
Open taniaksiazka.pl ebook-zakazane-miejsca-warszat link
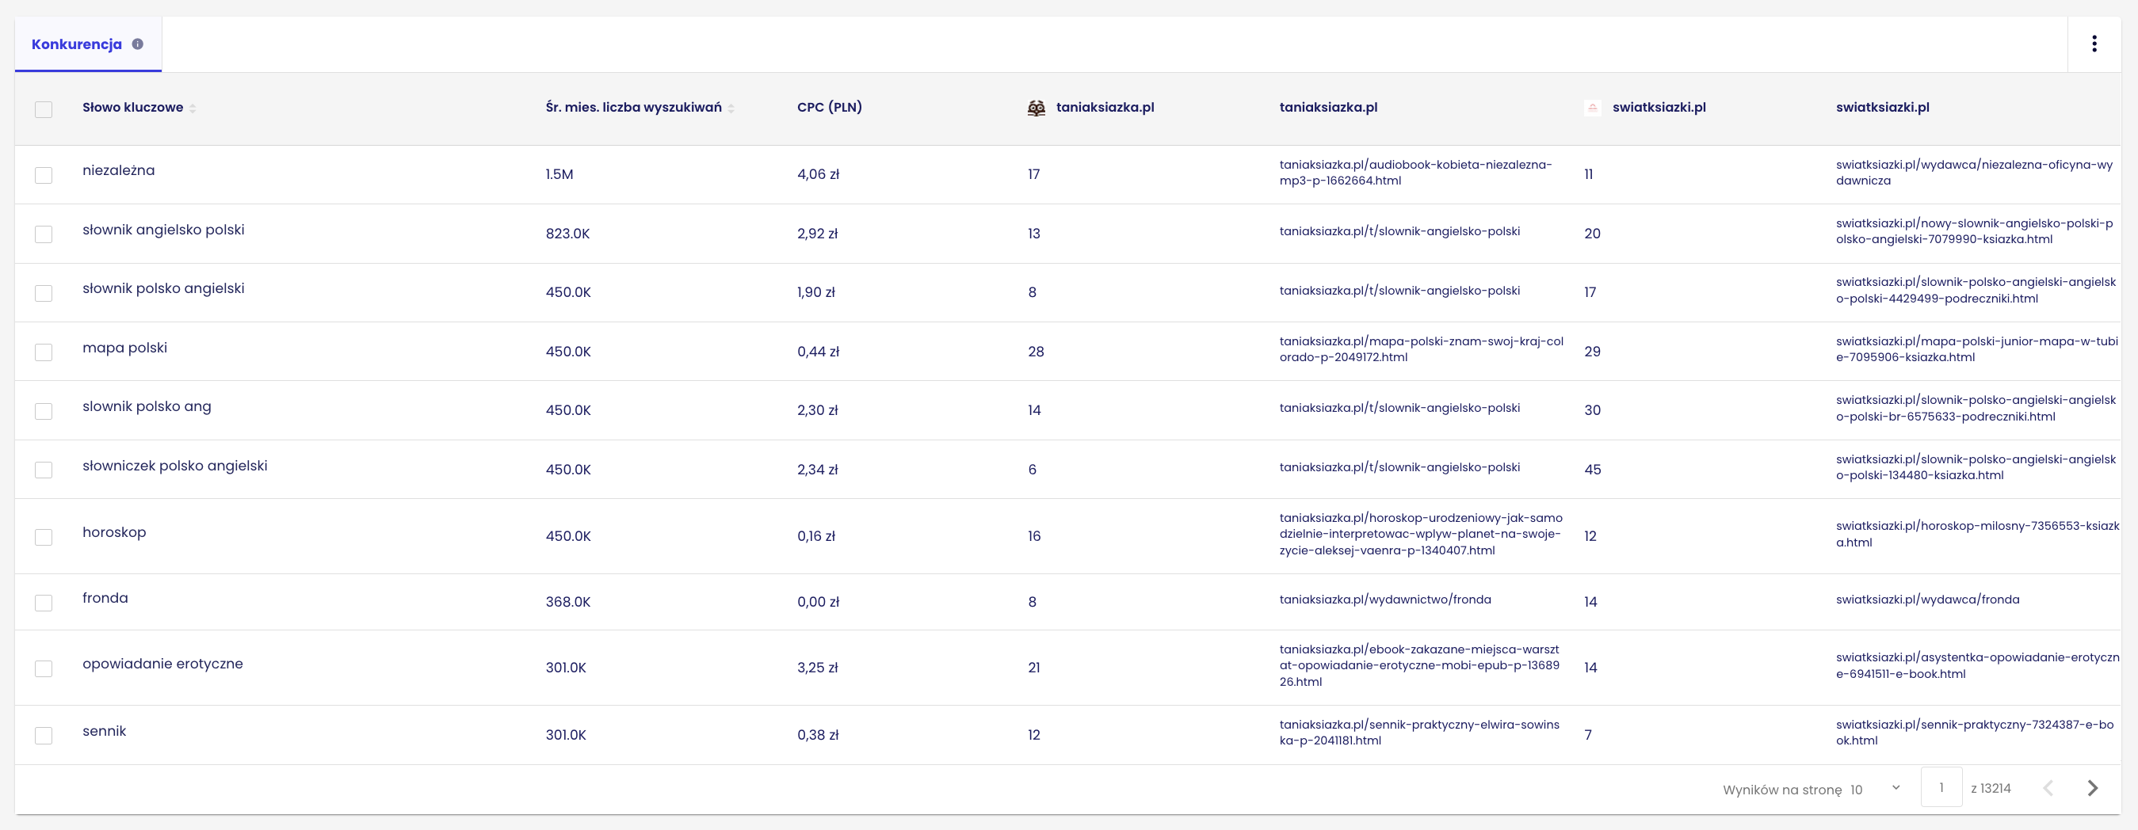click(1419, 666)
